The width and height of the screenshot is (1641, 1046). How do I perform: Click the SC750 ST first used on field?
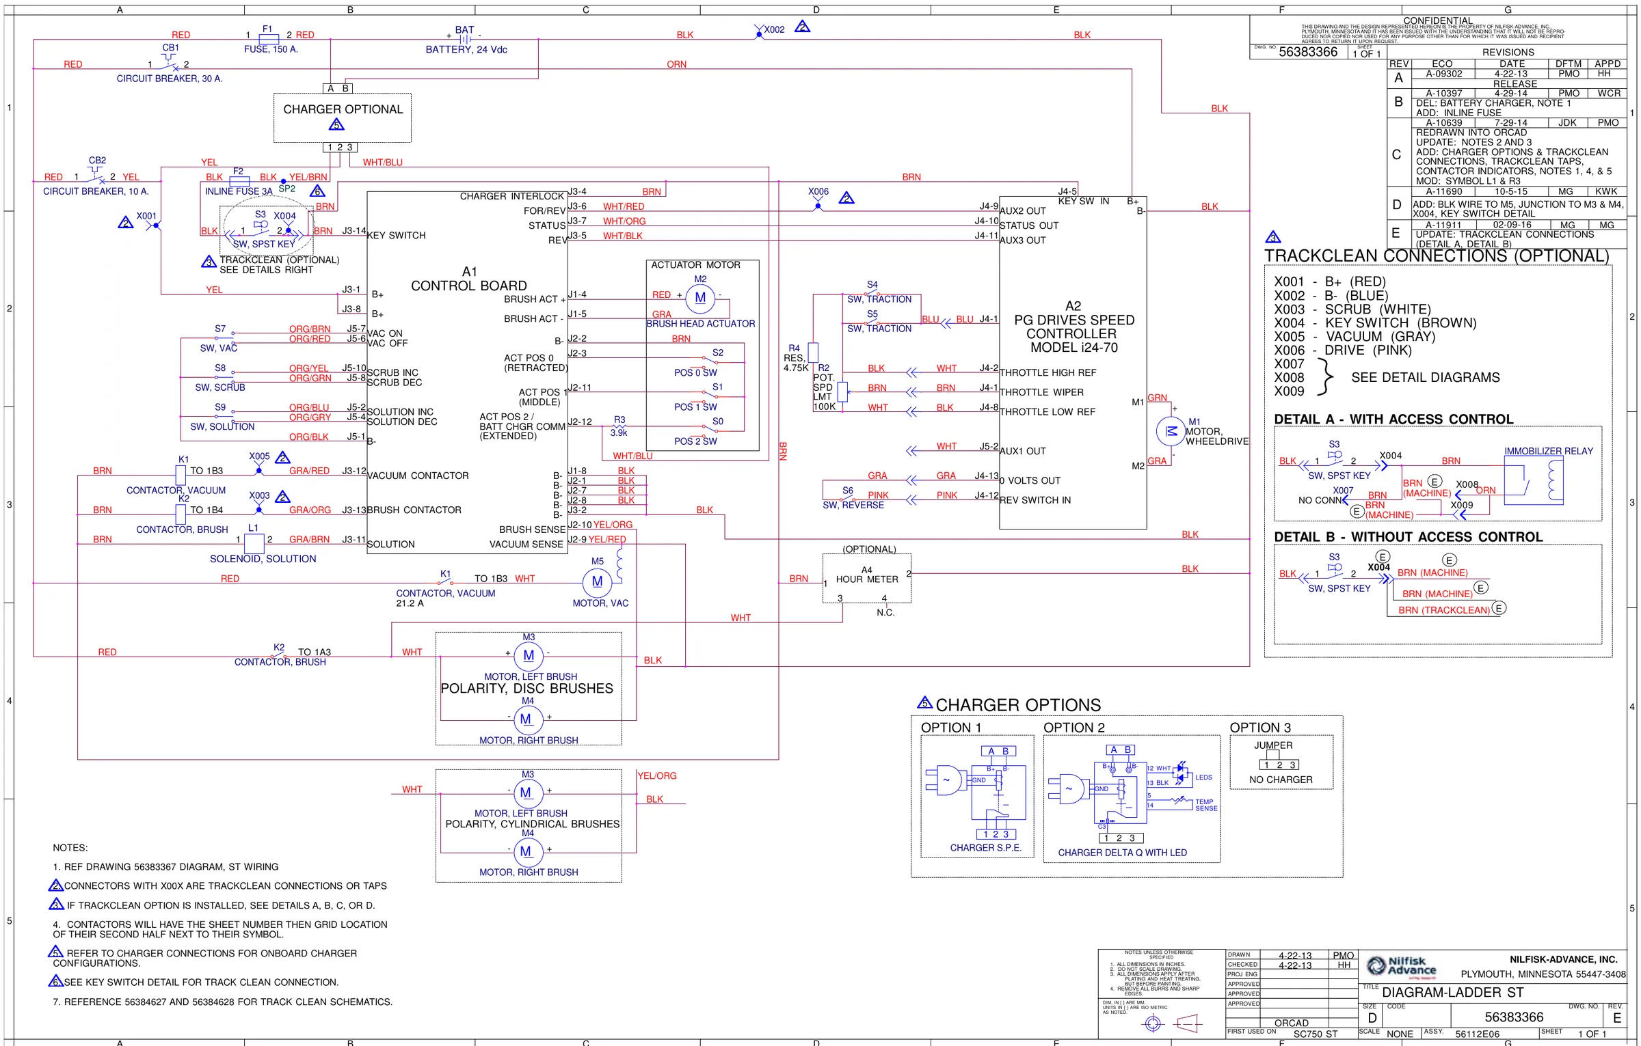tap(1316, 1034)
